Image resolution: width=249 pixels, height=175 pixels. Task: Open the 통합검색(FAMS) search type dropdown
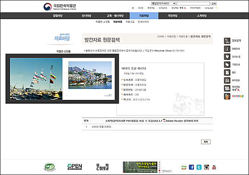point(164,3)
